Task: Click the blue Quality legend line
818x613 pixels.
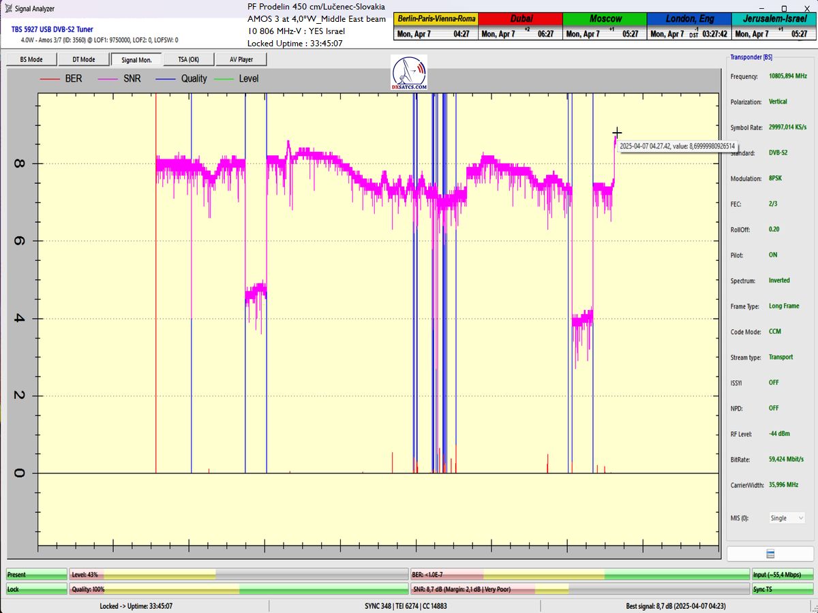Action: pos(166,79)
